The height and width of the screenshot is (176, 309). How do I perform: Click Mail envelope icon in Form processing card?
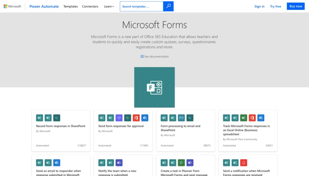(181, 118)
